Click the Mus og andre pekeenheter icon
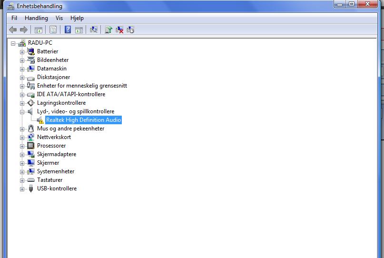This screenshot has width=384, height=258. pyautogui.click(x=31, y=129)
